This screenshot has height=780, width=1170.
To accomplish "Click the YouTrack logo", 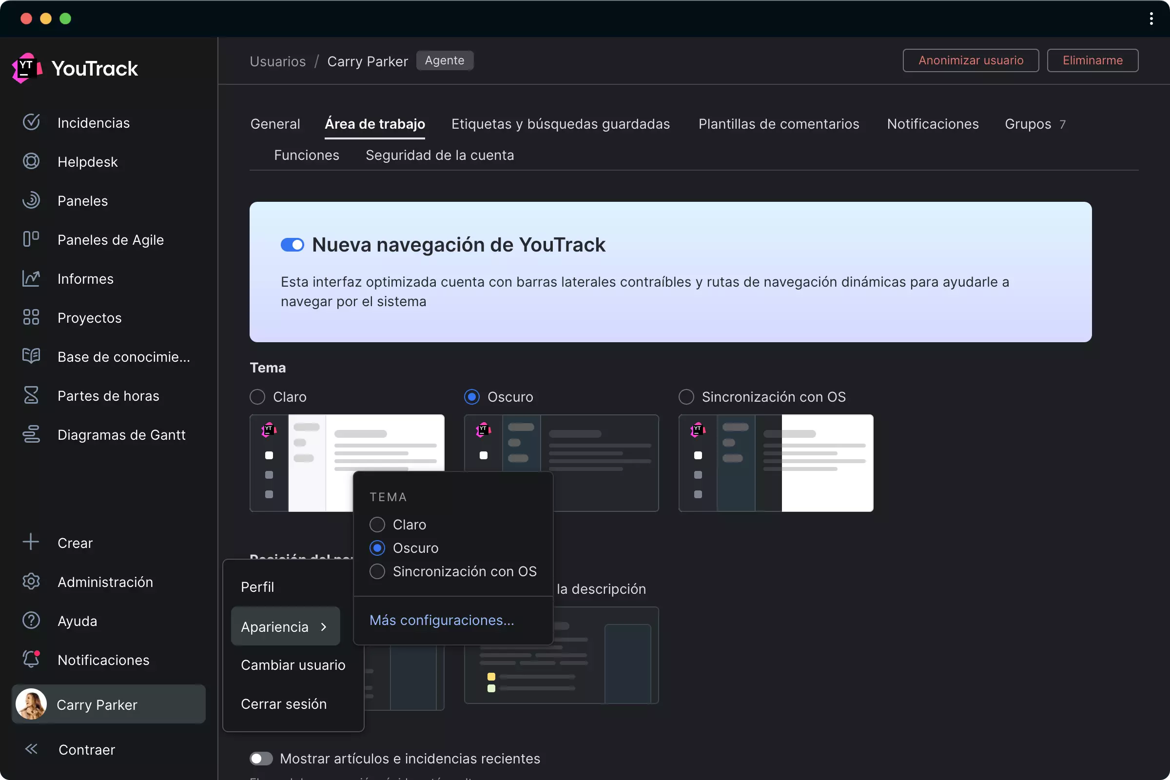I will tap(74, 68).
